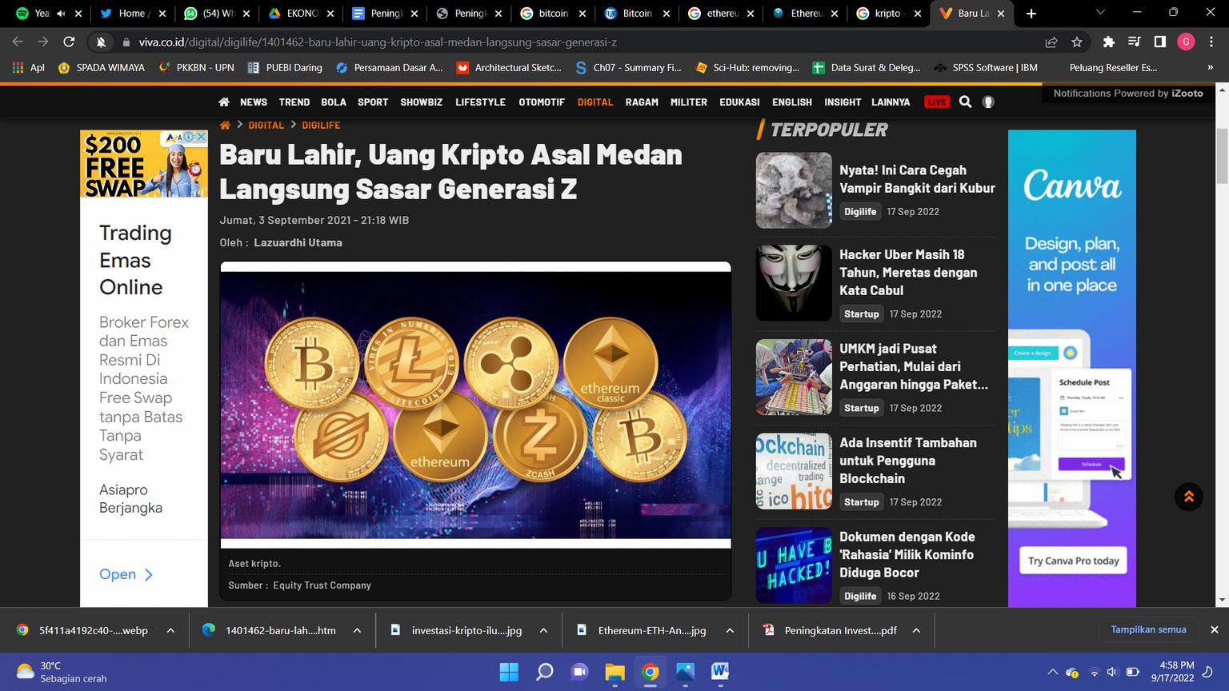Open article Hacker Uber Masih 18 Tahun
The height and width of the screenshot is (691, 1229).
(x=908, y=272)
